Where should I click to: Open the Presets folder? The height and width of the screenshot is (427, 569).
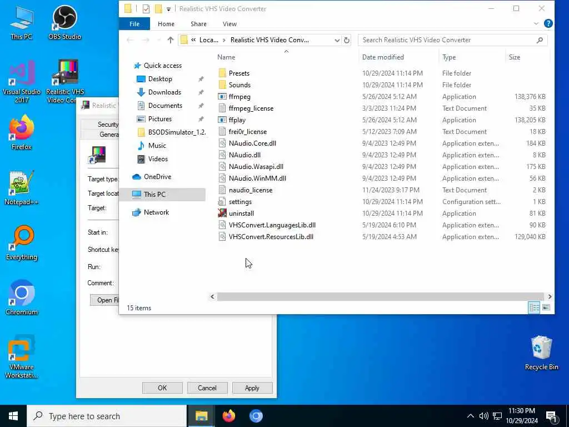tap(239, 73)
